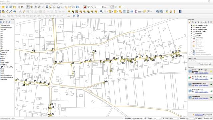
Task: Open the processing toolbox gear icon
Action: (x=132, y=12)
